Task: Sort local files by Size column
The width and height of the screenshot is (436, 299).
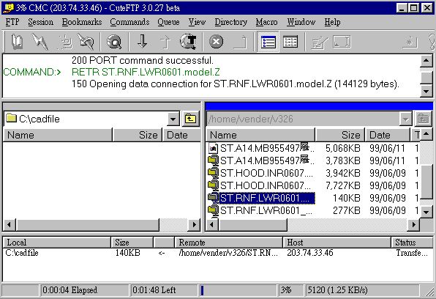Action: 137,135
